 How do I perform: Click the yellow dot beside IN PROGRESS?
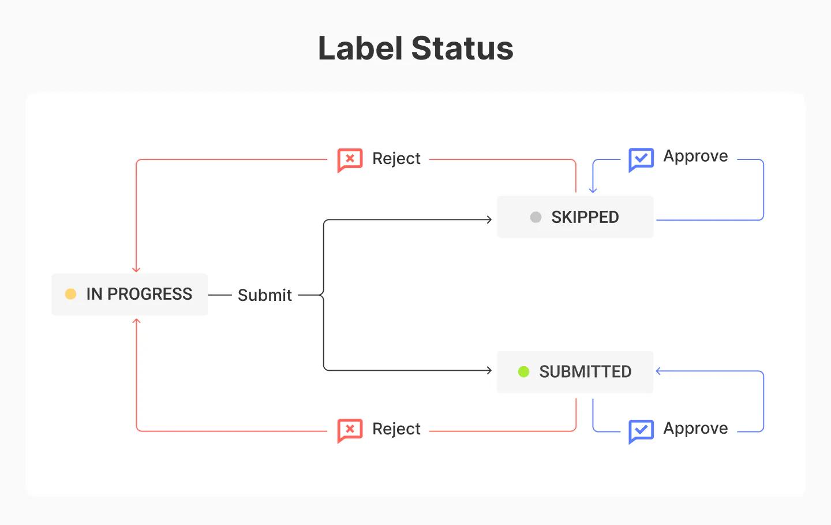tap(70, 294)
